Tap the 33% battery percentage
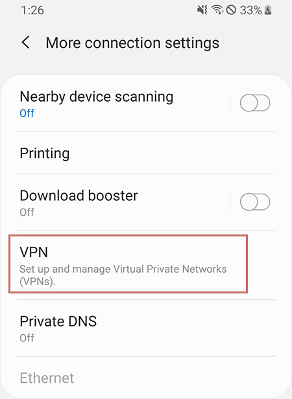Image resolution: width=292 pixels, height=399 pixels. (251, 10)
